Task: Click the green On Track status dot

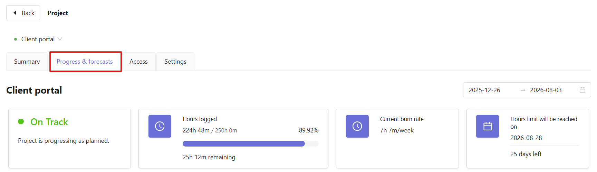Action: click(x=21, y=121)
